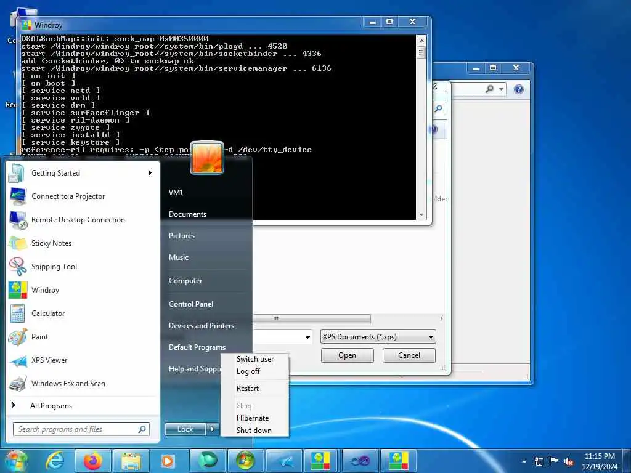631x473 pixels.
Task: Open Windows Media Player from the taskbar
Action: pos(168,461)
